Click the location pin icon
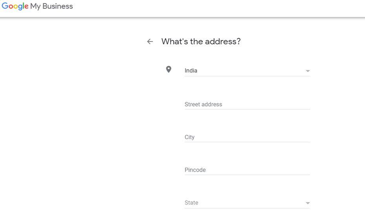The height and width of the screenshot is (221, 365). 168,69
